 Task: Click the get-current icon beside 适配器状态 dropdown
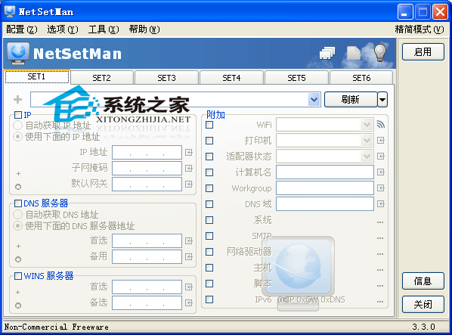[380, 157]
